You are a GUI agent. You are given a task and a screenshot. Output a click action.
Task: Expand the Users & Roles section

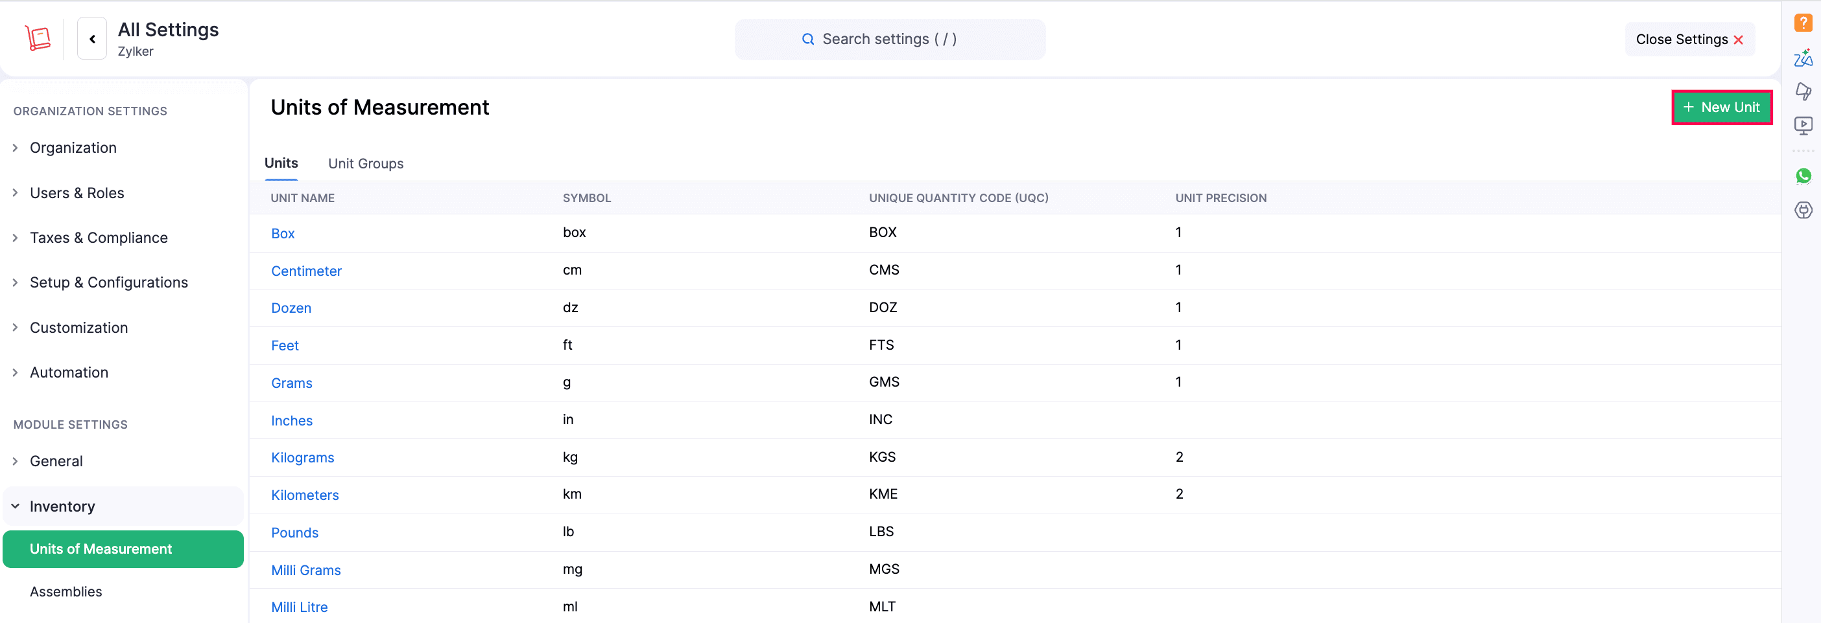point(77,194)
